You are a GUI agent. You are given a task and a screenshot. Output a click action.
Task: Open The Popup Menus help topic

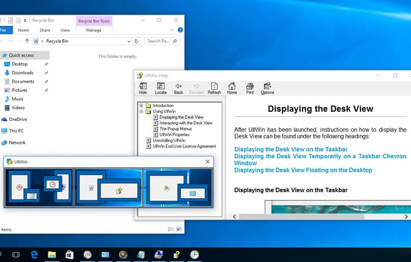point(176,128)
